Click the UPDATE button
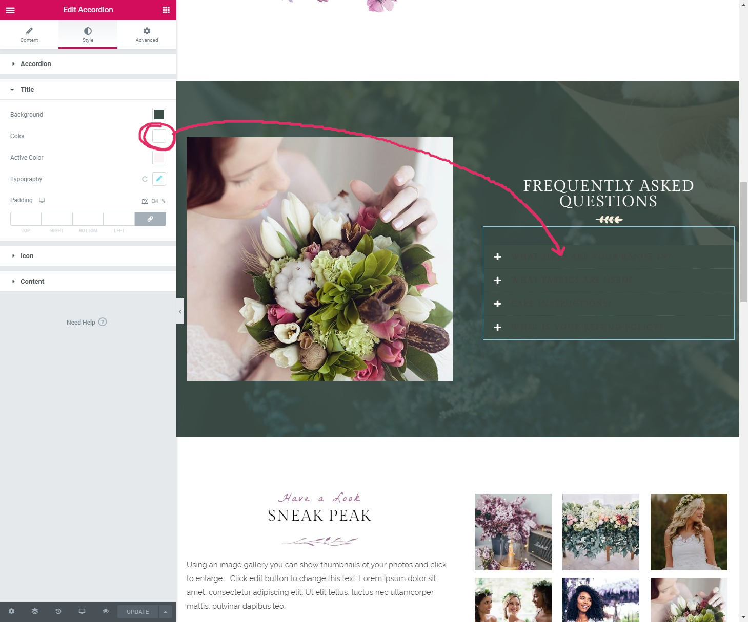Image resolution: width=748 pixels, height=622 pixels. click(x=137, y=612)
